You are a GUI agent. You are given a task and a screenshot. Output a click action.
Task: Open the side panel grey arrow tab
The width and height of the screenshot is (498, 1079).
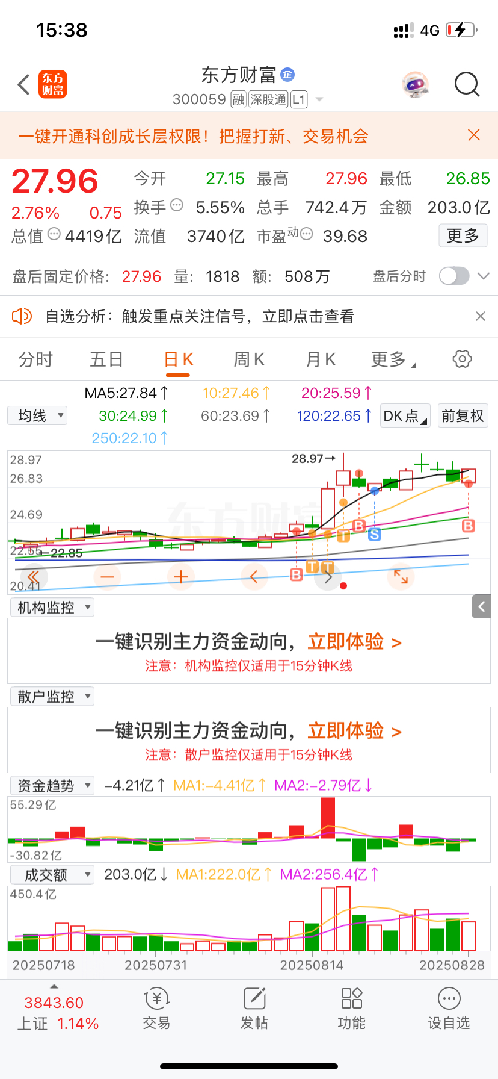pos(481,607)
